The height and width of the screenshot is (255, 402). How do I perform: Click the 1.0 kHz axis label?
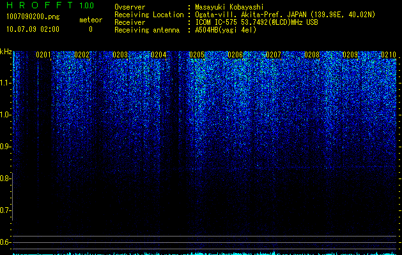click(4, 115)
